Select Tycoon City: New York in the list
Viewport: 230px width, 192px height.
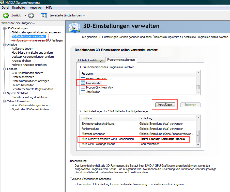tap(99, 88)
